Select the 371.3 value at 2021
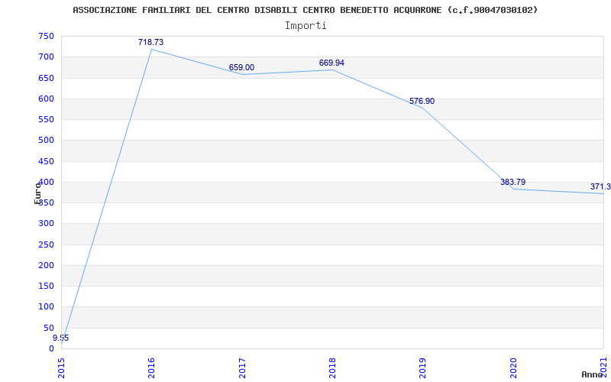 point(600,186)
